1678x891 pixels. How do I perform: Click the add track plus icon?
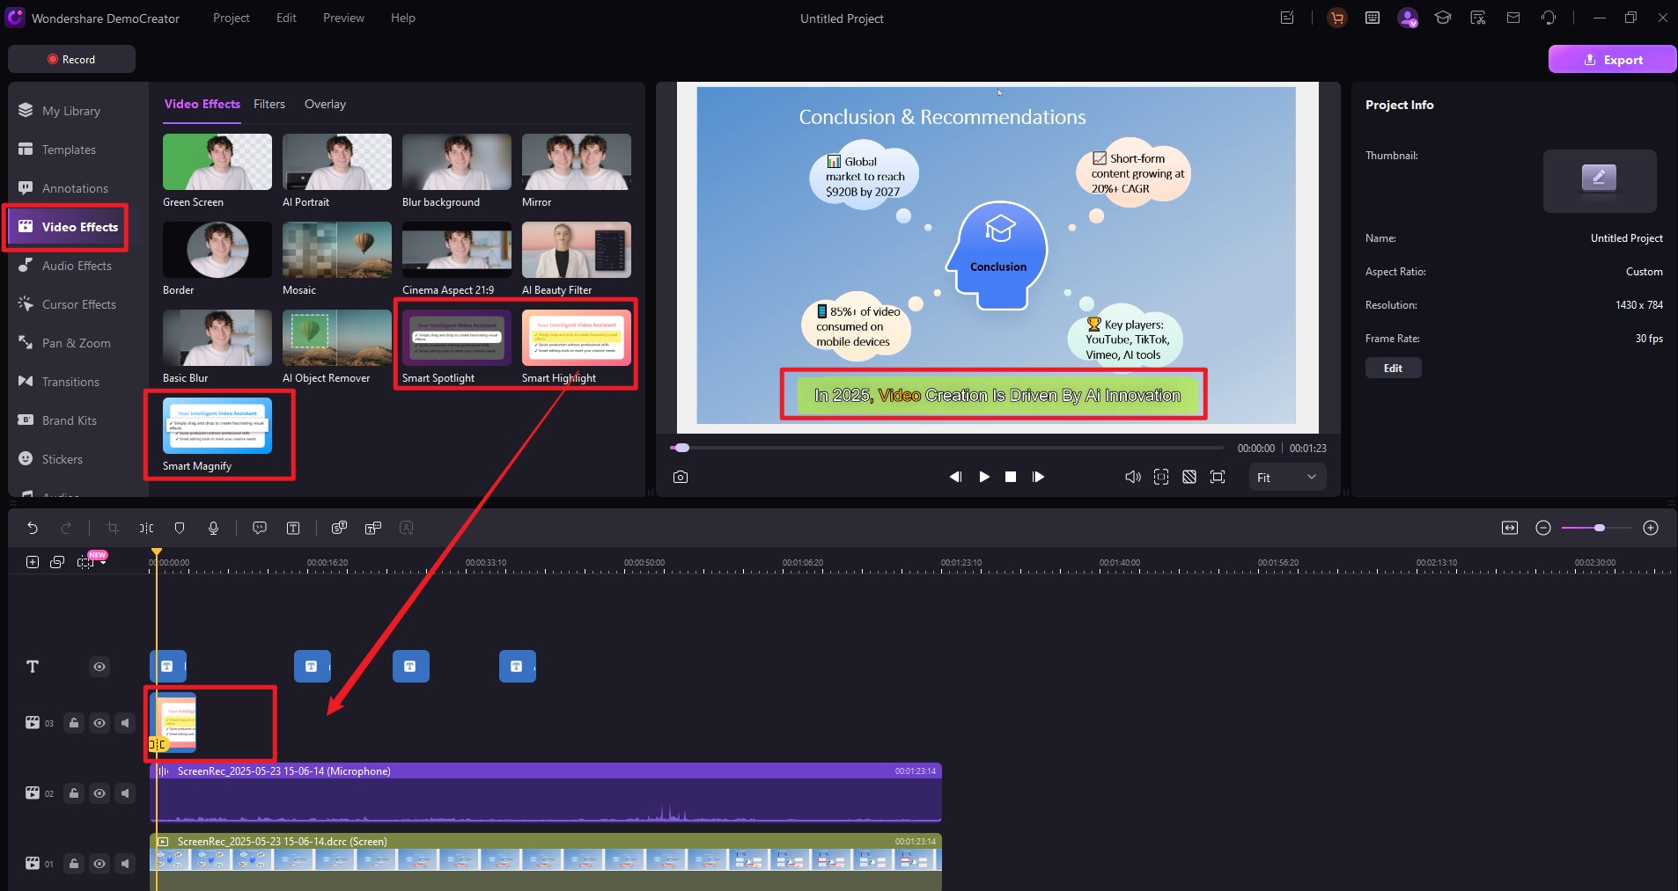pyautogui.click(x=33, y=562)
